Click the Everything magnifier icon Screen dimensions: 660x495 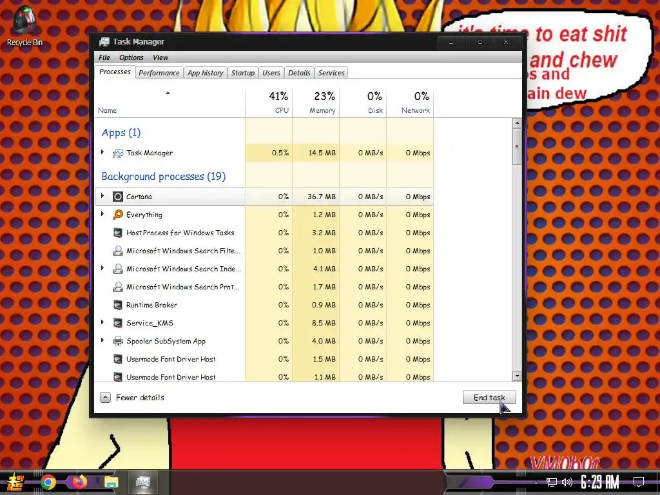pyautogui.click(x=118, y=215)
